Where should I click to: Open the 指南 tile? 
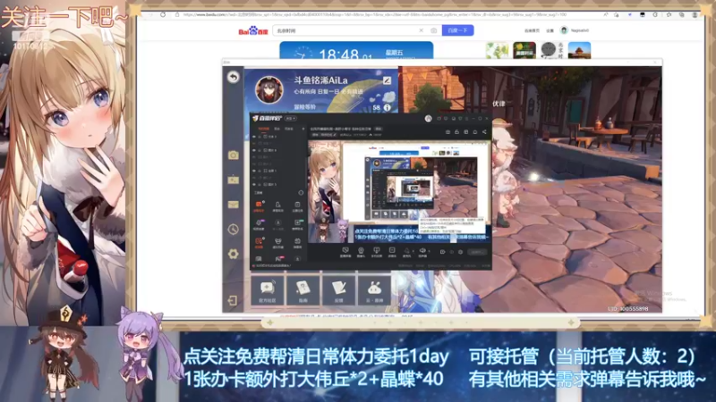303,290
